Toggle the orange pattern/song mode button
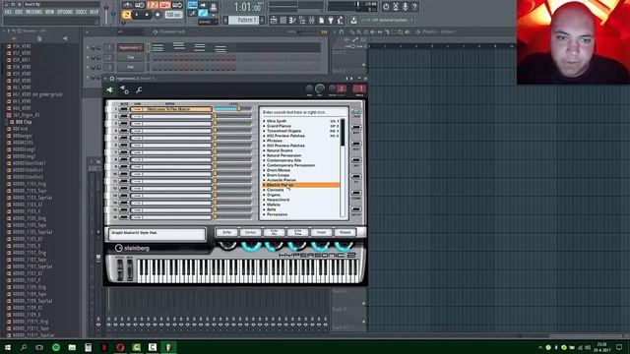 pyautogui.click(x=126, y=15)
